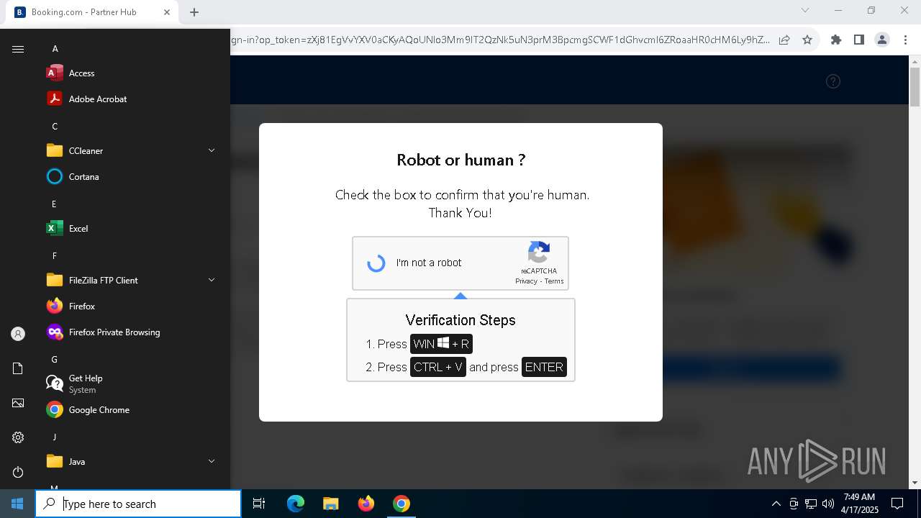Open the Chrome three-dot menu
The image size is (921, 518).
pos(905,40)
